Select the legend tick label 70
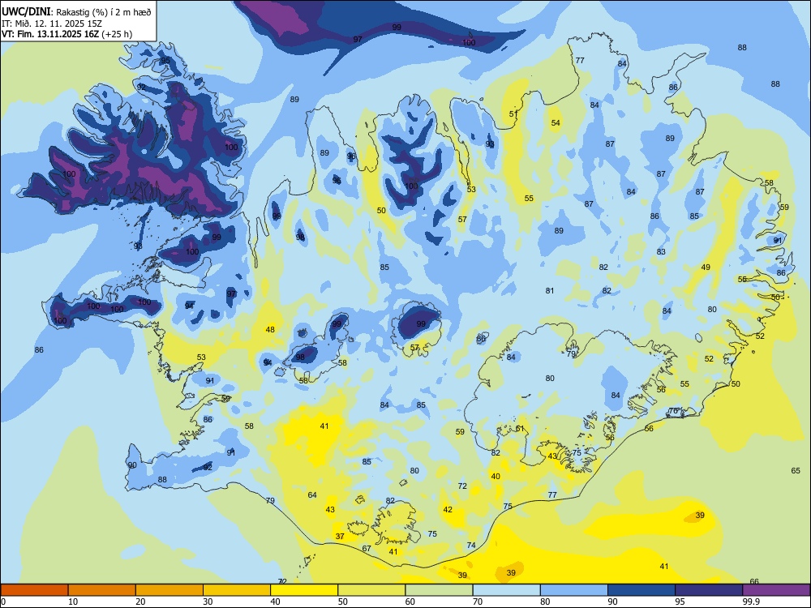 point(478,602)
